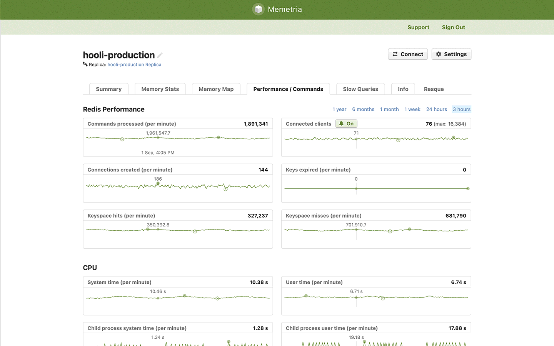
Task: Click the 701,910.7 hover value
Action: point(356,225)
